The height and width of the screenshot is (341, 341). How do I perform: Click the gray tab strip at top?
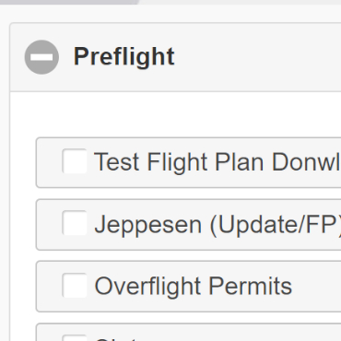tap(69, 2)
